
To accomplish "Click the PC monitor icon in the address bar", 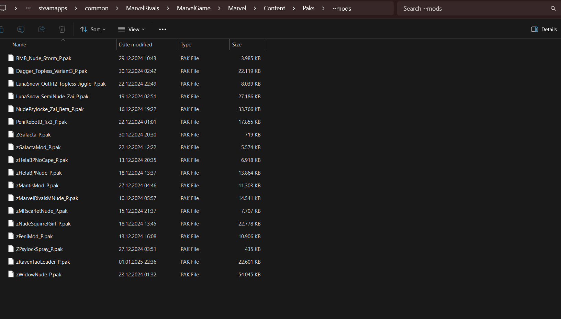I will tap(3, 8).
